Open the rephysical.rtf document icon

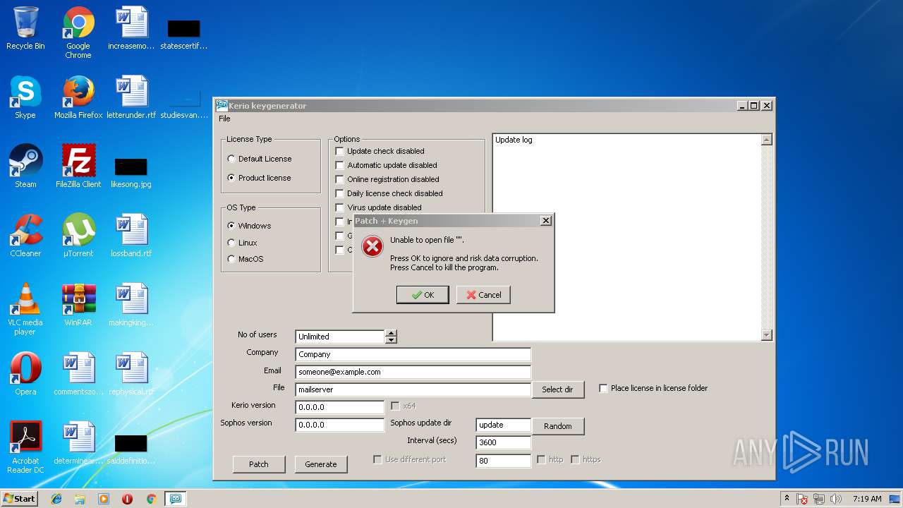coord(131,374)
